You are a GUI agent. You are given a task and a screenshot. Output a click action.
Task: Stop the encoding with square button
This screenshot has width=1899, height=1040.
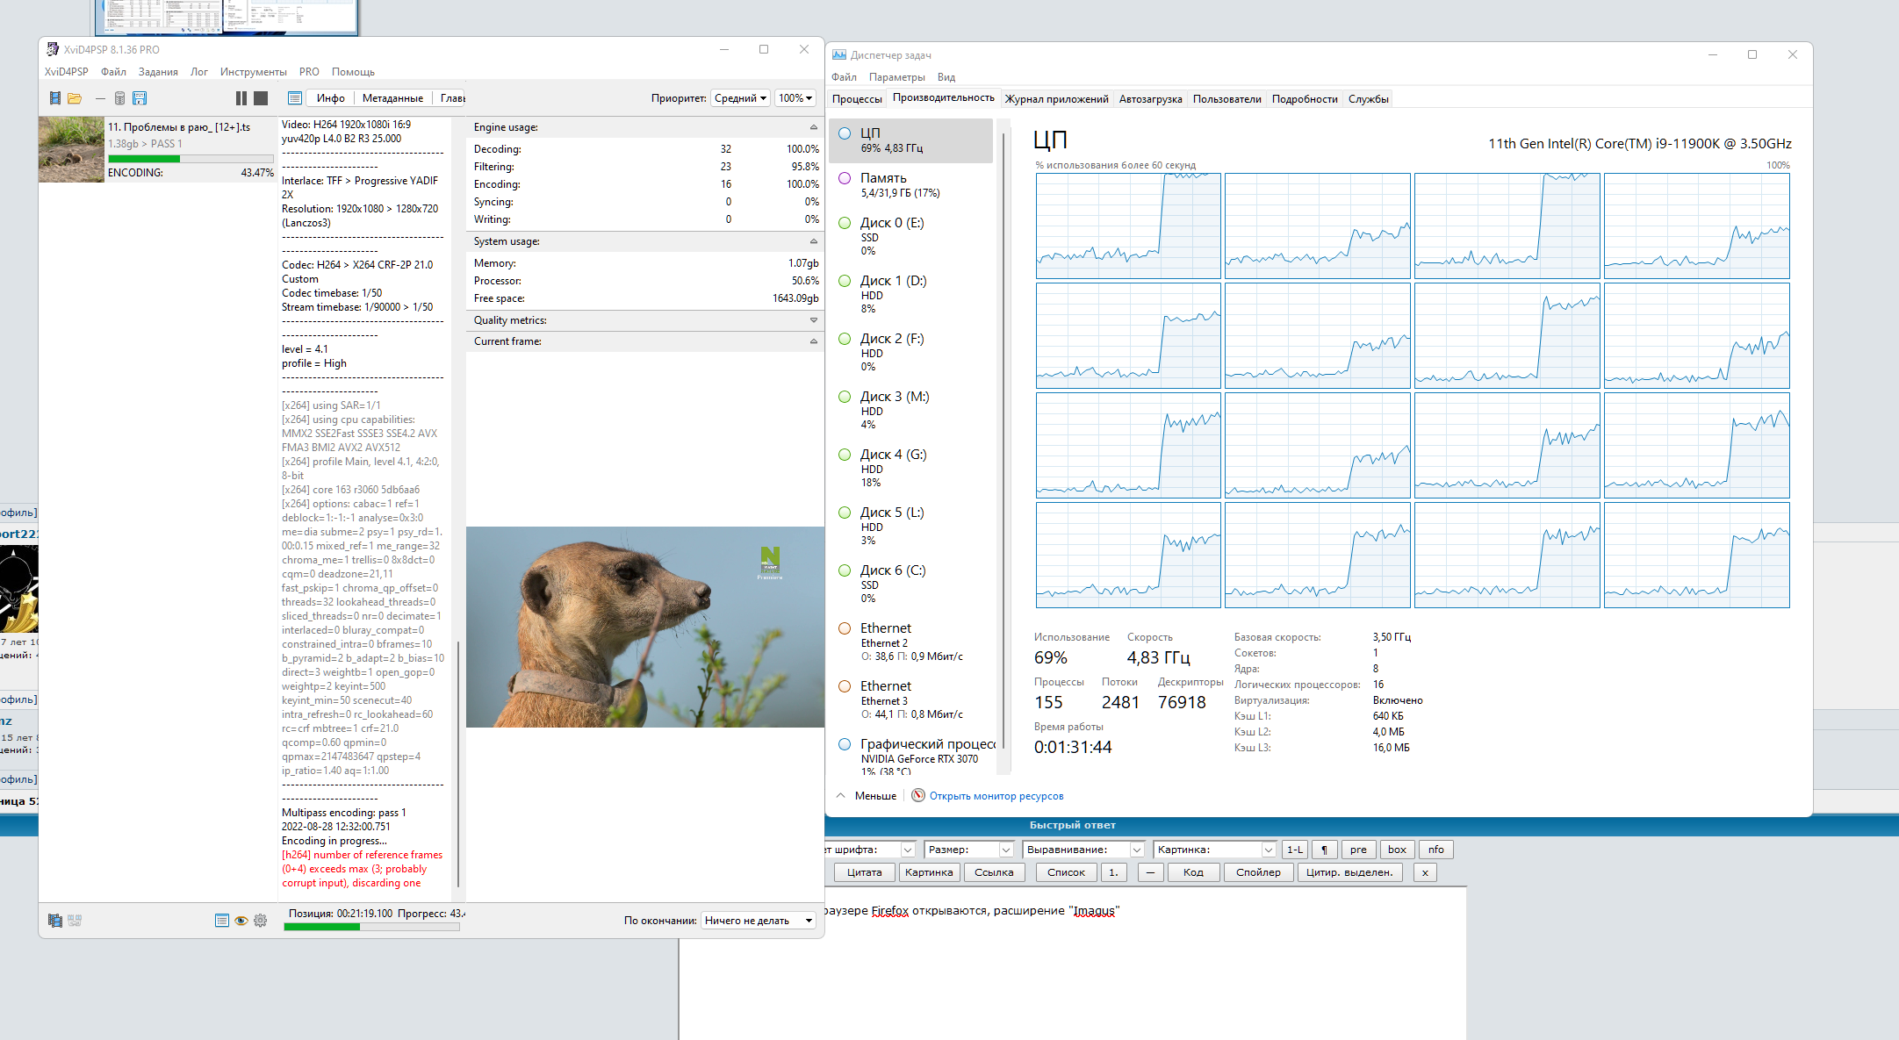(x=261, y=98)
